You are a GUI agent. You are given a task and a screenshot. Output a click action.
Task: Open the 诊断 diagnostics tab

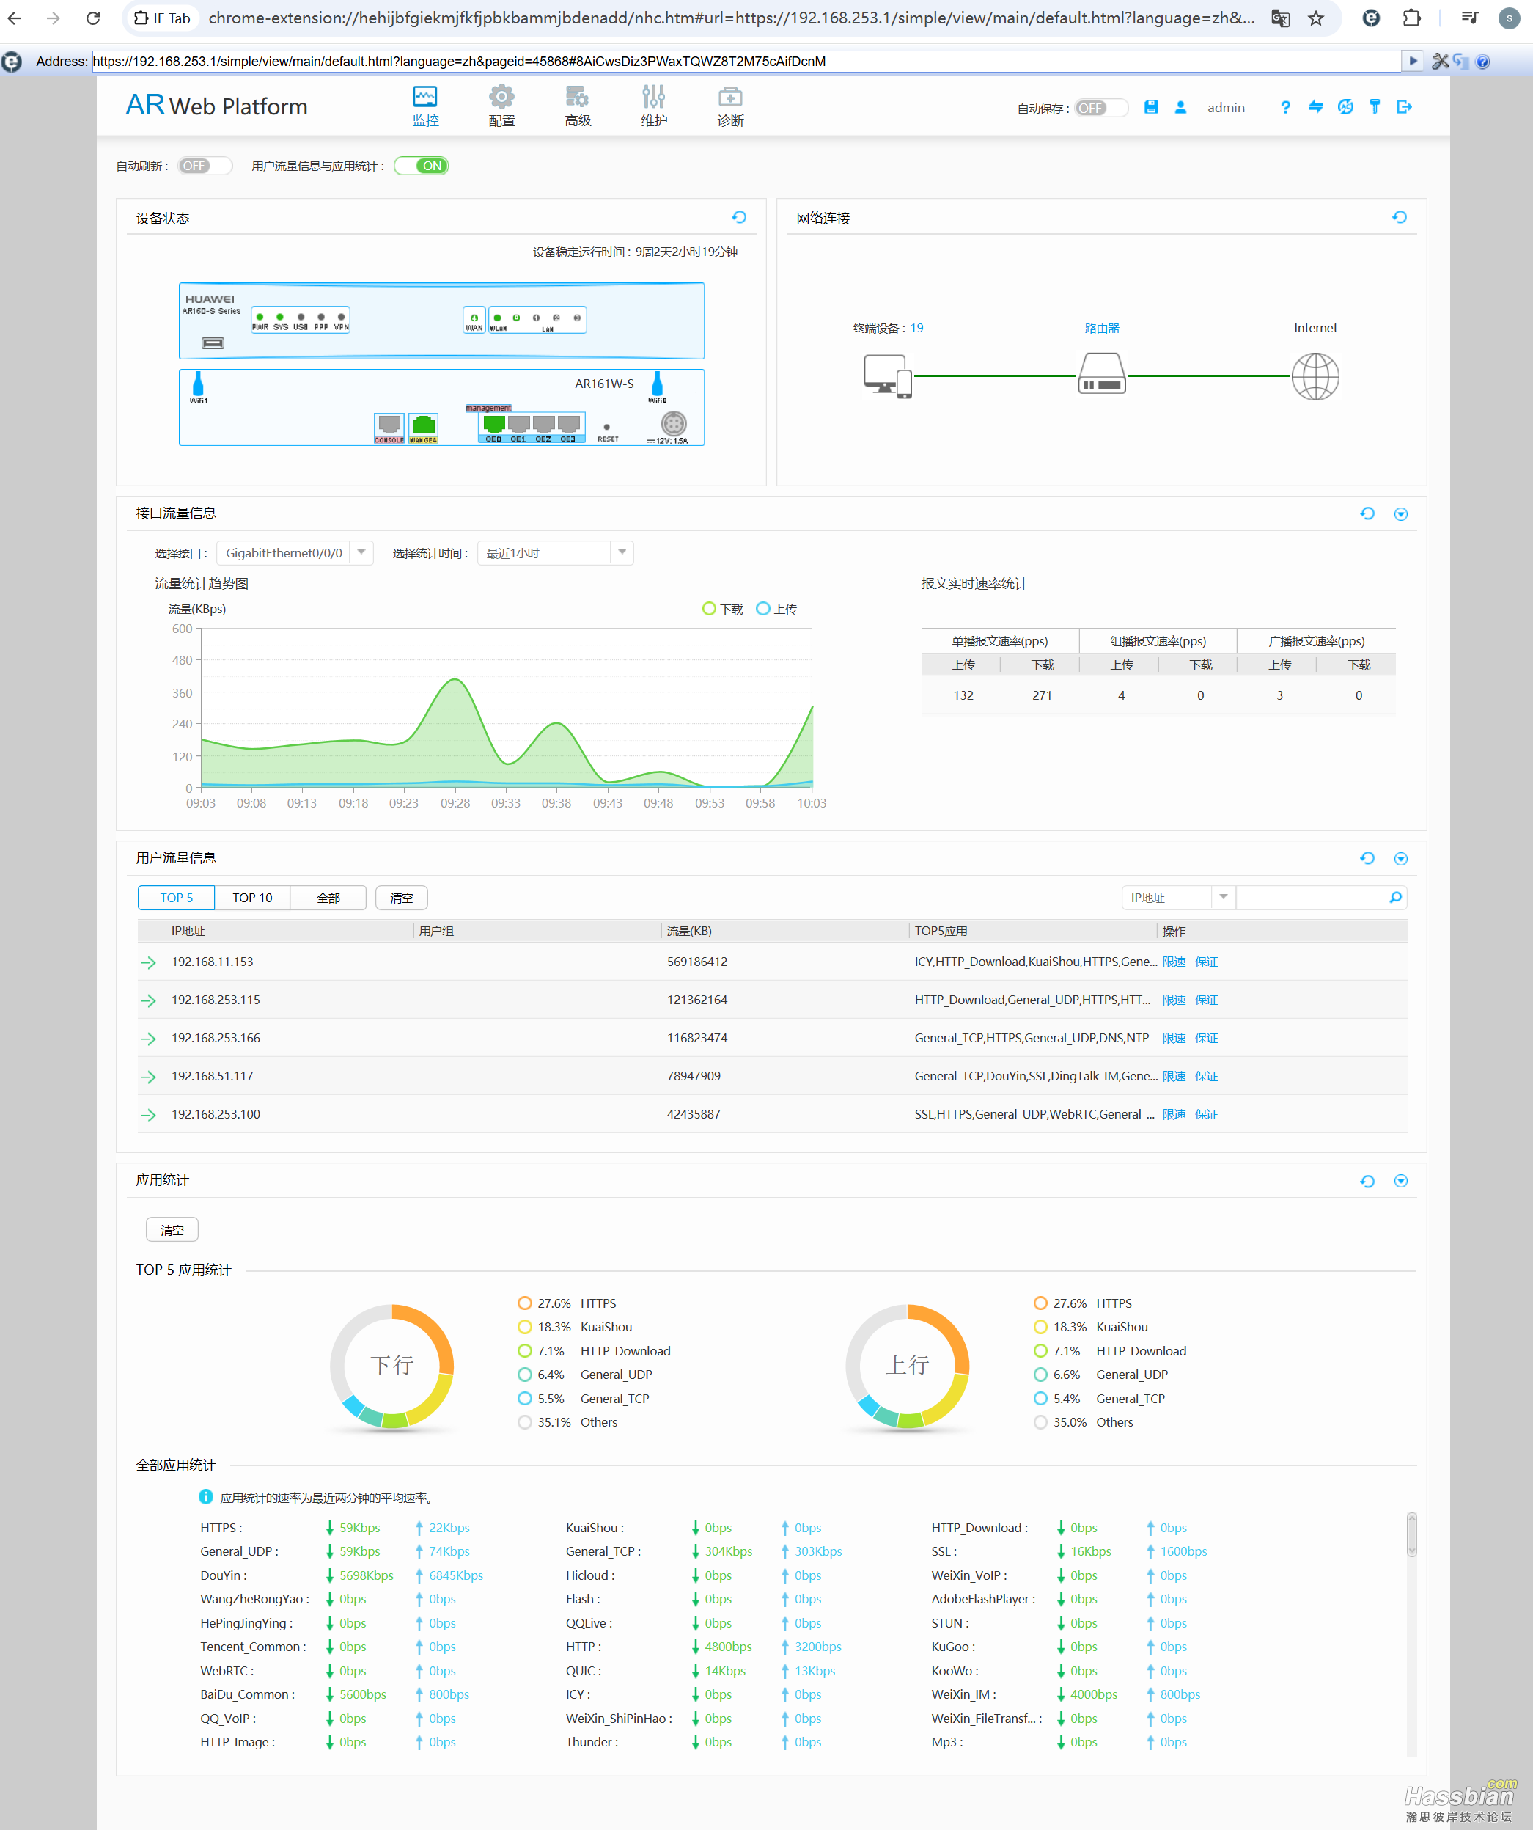click(730, 106)
